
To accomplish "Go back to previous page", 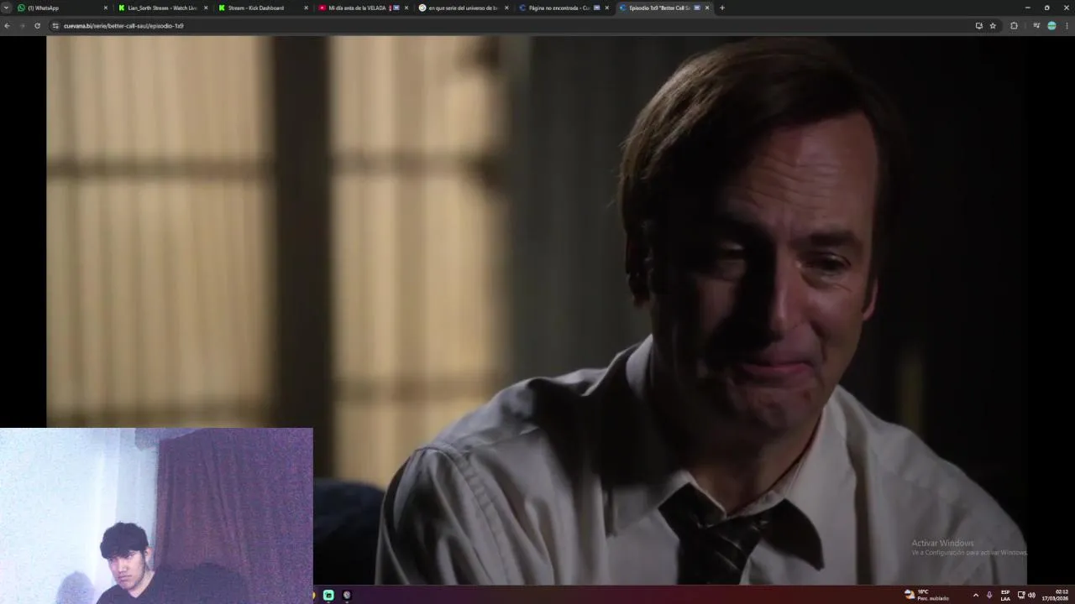I will point(7,26).
